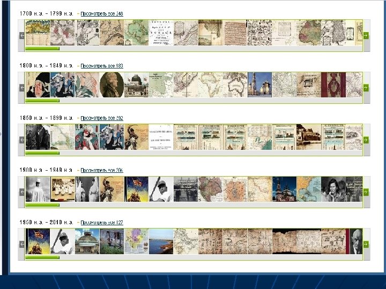The image size is (386, 289).
Task: Open Africa map thumbnail in 1800–1849 row
Action: tap(210, 85)
